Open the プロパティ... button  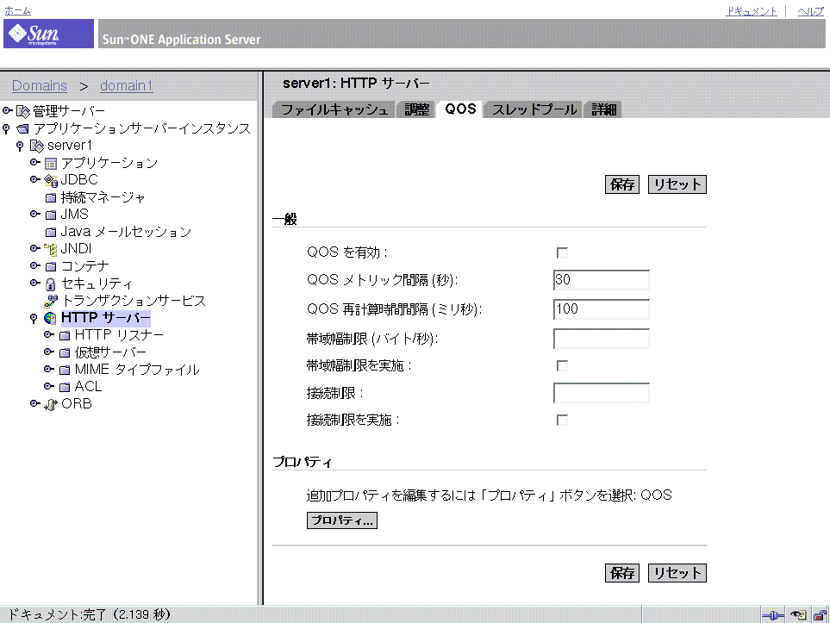(x=342, y=520)
